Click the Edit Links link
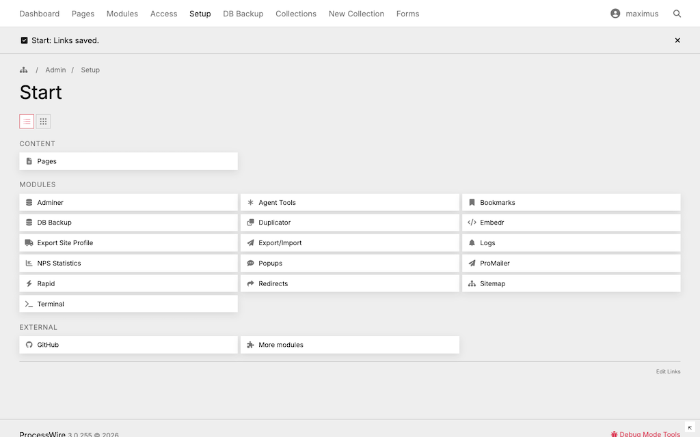The image size is (700, 437). [x=668, y=371]
